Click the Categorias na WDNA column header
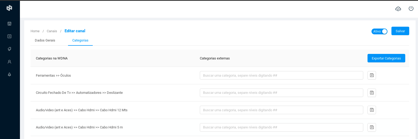Image resolution: width=418 pixels, height=139 pixels. pos(52,58)
